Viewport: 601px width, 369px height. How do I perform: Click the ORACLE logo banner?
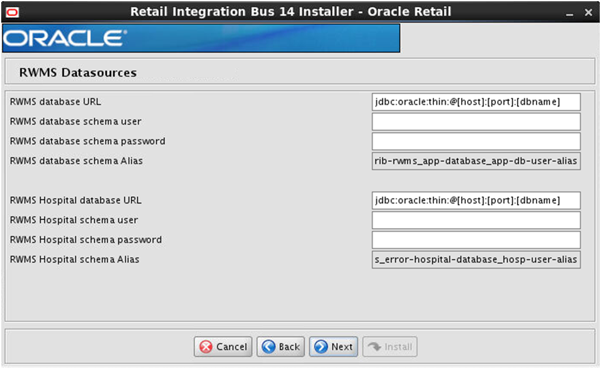201,38
